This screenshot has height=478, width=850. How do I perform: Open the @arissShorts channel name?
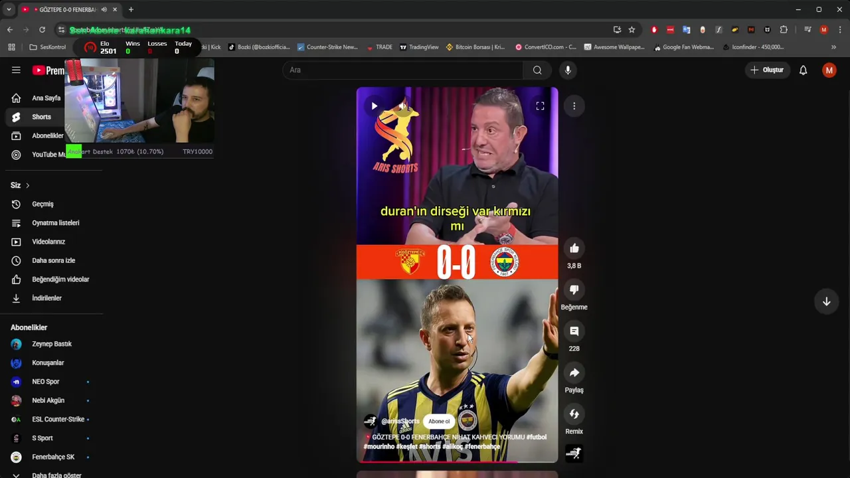400,421
